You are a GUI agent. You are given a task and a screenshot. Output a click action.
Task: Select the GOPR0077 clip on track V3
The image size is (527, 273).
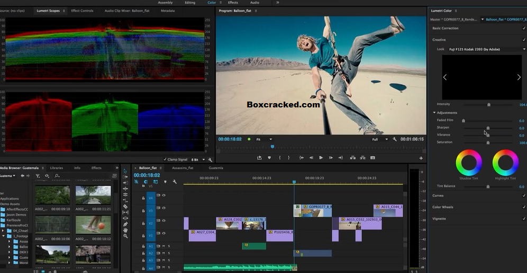coord(313,211)
